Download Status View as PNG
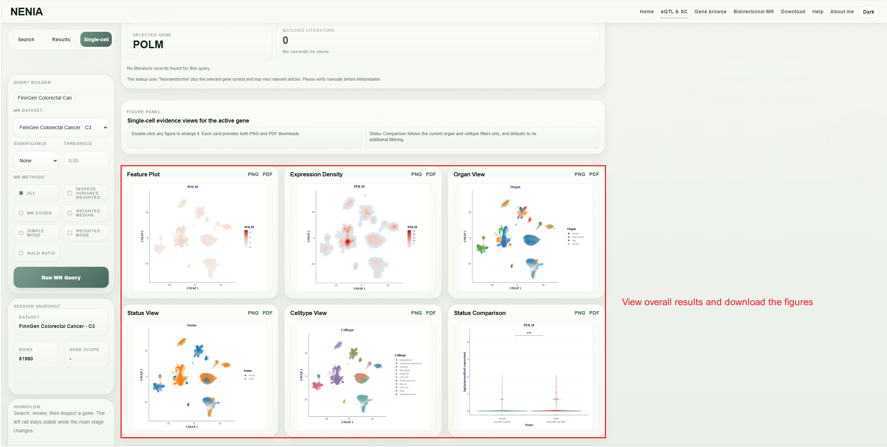Viewport: 887px width, 447px height. (x=253, y=313)
